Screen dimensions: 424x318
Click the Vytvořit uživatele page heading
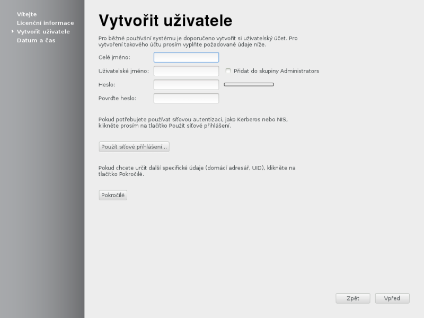coord(165,20)
